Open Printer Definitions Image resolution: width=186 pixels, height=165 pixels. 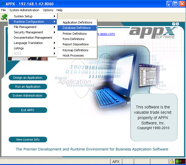point(74,34)
